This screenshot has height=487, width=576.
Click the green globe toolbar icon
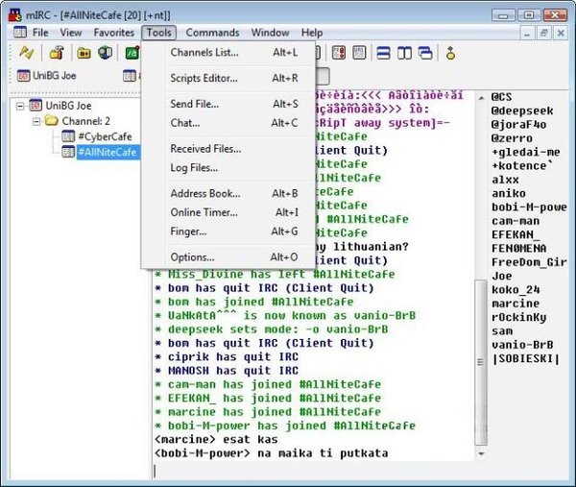(106, 53)
